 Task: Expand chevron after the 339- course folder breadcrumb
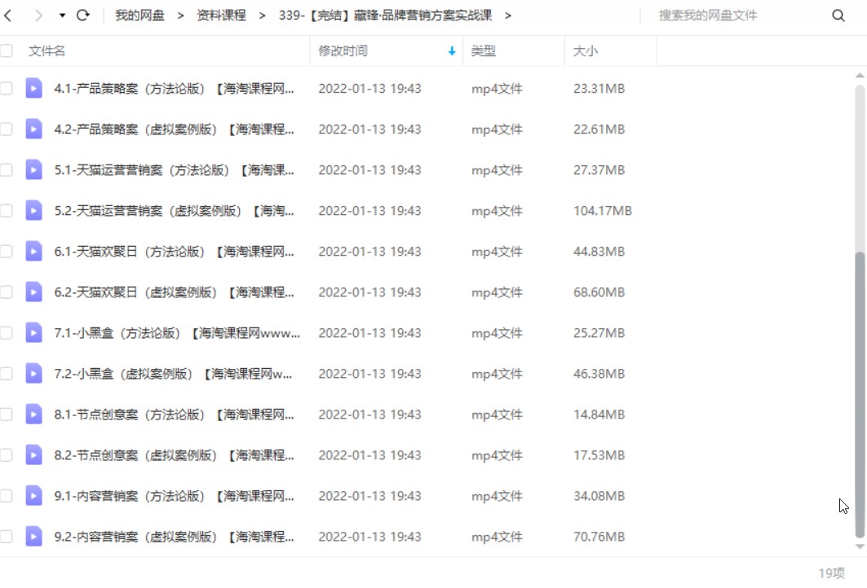tap(507, 15)
